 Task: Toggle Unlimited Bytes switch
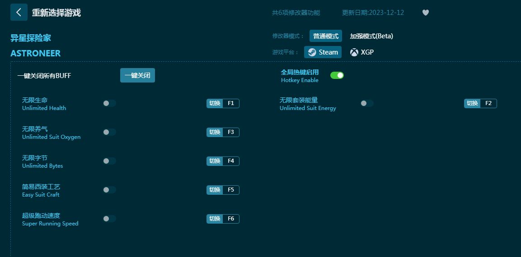tap(109, 161)
